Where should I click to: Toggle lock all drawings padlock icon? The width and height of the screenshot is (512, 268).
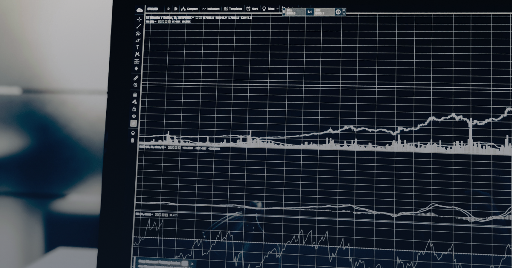[x=134, y=109]
